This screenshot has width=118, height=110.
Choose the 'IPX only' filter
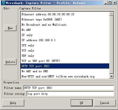pos(65,45)
